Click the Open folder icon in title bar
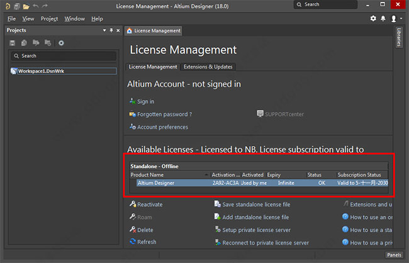Screen dimensions: 409x263 pos(26,6)
